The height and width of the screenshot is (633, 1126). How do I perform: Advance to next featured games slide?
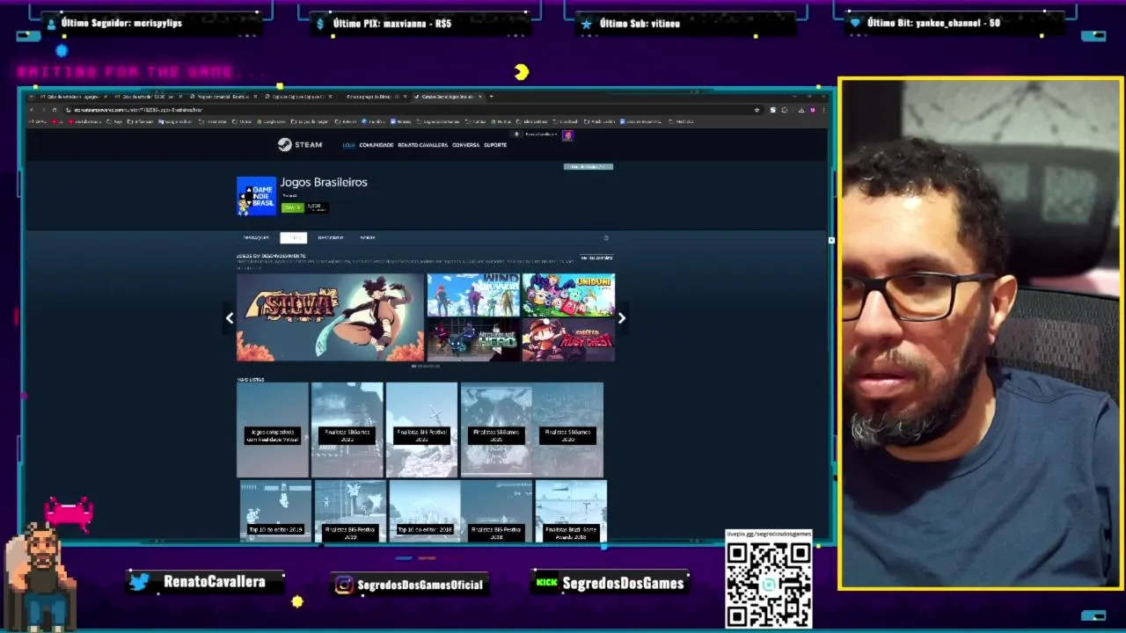[622, 318]
